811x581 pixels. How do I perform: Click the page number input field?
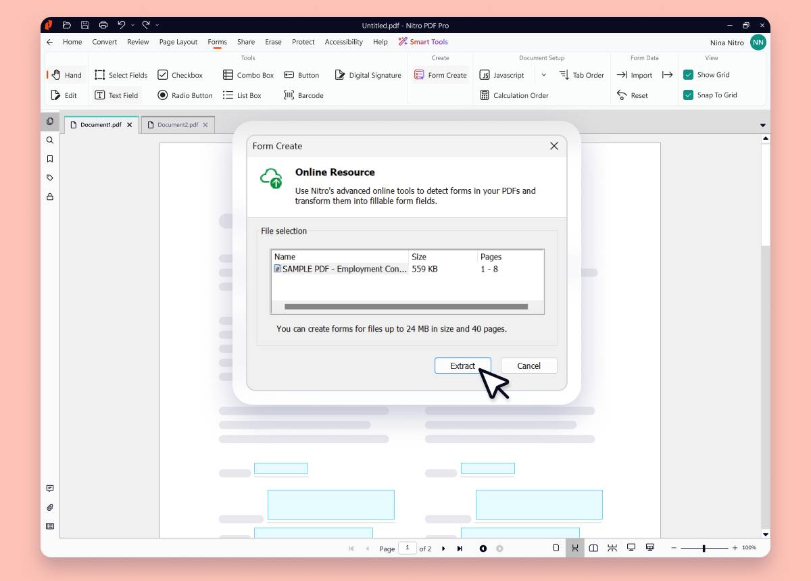tap(408, 548)
